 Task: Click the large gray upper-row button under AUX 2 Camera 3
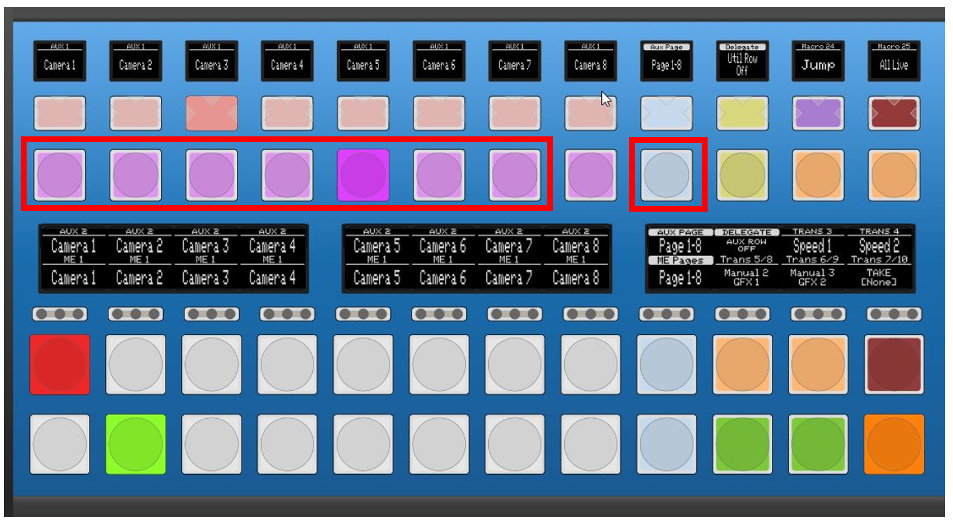click(212, 364)
